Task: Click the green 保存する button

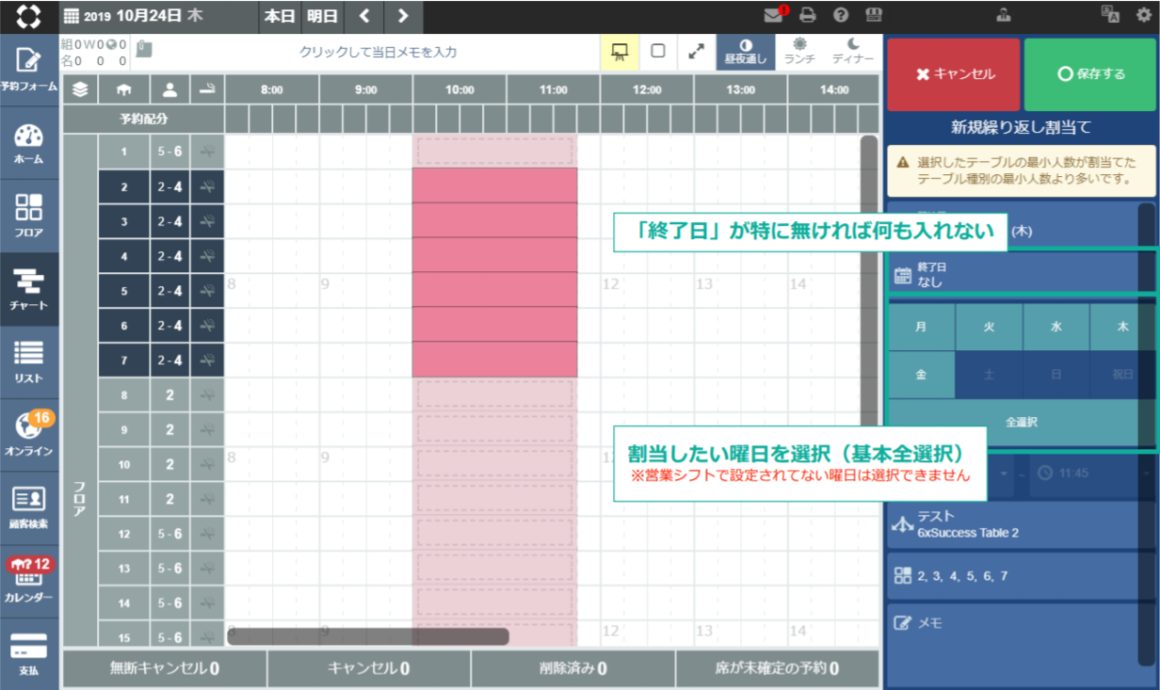Action: [x=1090, y=74]
